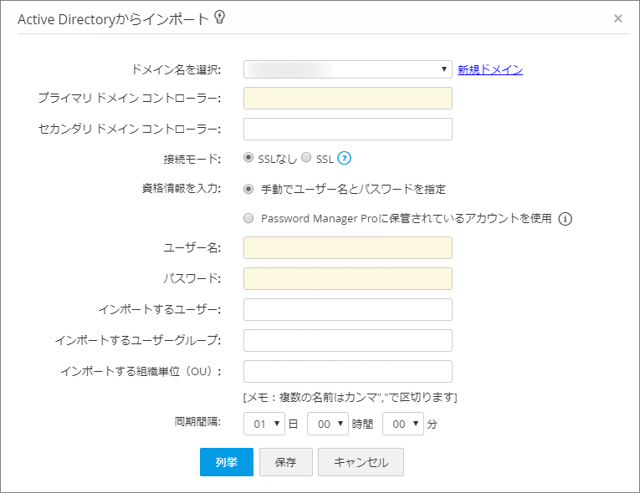Screen dimensions: 640x493
Task: Select the SSLなし radio button
Action: 248,158
